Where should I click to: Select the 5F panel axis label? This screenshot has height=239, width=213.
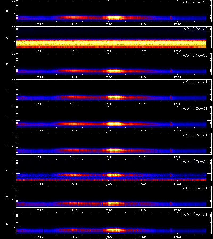7,117
